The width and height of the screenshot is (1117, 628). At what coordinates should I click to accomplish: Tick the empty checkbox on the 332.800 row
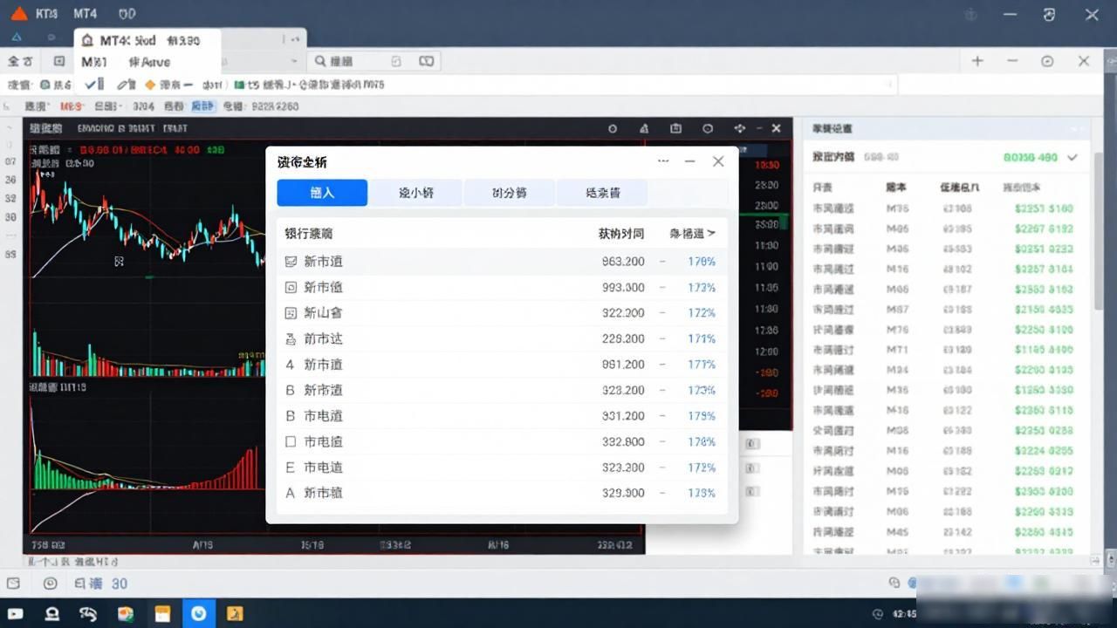(291, 441)
